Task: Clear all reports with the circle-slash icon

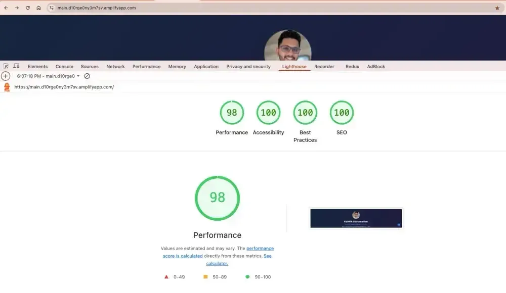Action: click(x=87, y=76)
